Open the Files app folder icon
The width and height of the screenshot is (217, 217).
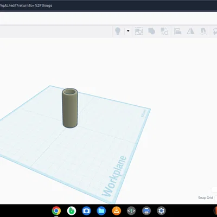101,210
